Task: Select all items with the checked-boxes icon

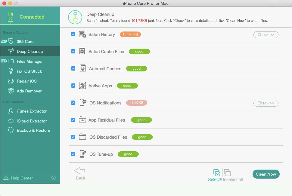Action: [217, 173]
